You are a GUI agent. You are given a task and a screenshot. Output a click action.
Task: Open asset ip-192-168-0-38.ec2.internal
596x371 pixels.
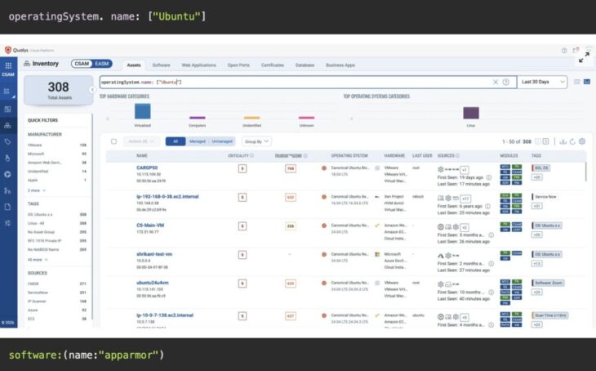167,197
